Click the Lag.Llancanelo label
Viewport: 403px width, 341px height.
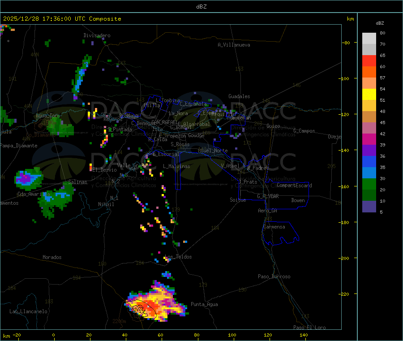pos(28,311)
